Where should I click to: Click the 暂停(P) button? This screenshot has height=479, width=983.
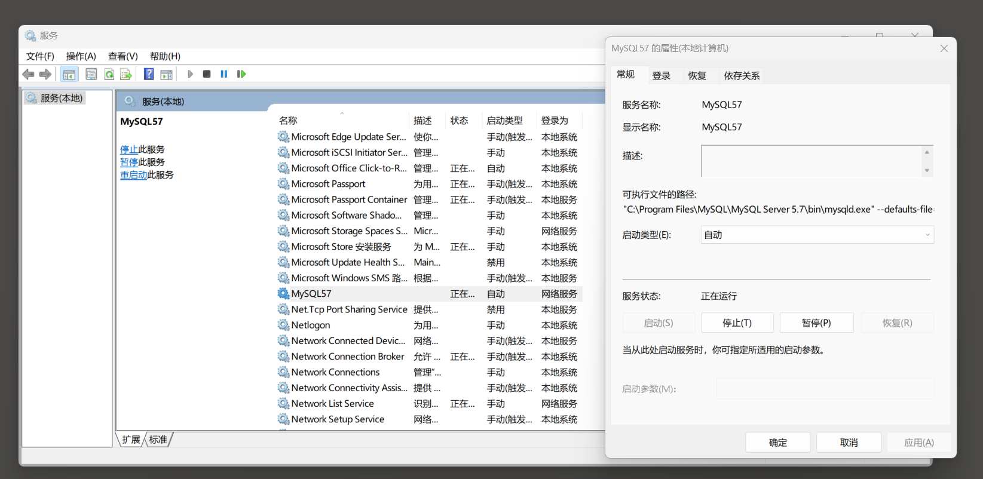point(816,323)
